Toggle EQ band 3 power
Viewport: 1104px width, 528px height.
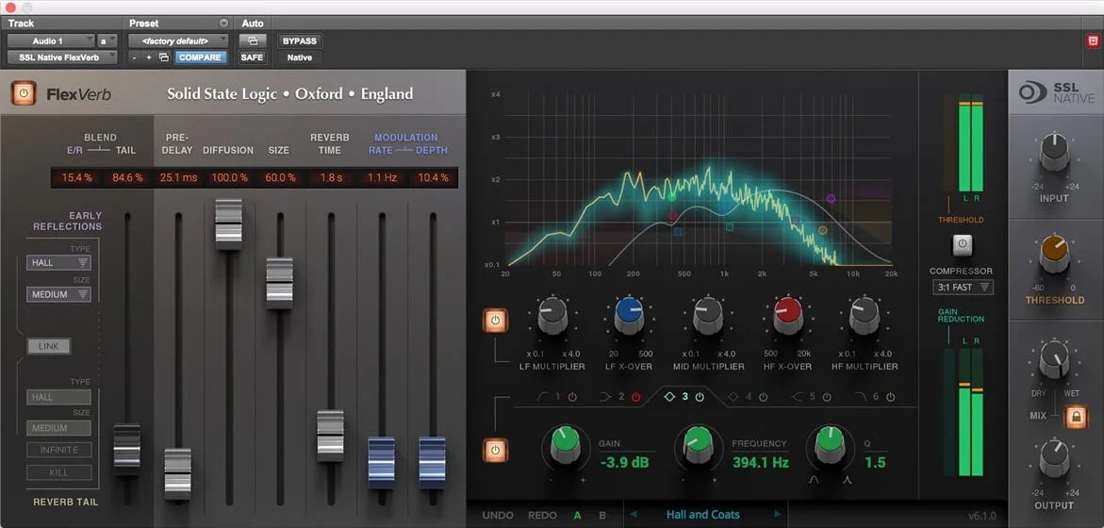point(700,397)
